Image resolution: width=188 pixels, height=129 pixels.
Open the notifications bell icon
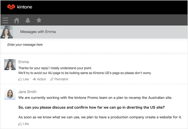27,20
